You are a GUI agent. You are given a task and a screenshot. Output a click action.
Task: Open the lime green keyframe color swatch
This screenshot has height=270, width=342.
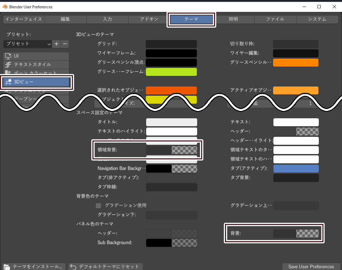pyautogui.click(x=171, y=72)
